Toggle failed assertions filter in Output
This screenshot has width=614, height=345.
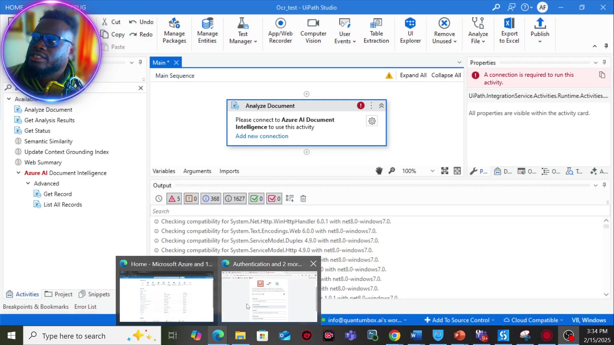click(x=274, y=199)
